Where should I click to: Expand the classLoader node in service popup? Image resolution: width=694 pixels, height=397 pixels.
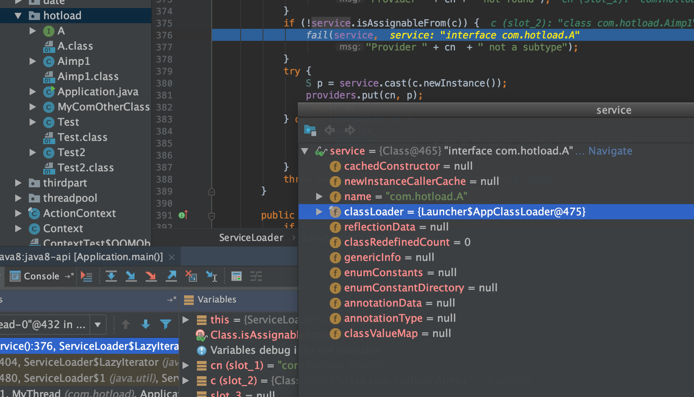point(319,212)
